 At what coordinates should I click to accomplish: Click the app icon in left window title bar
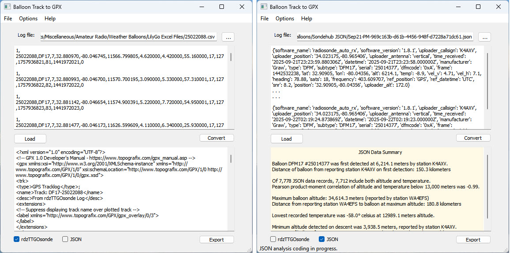7,7
